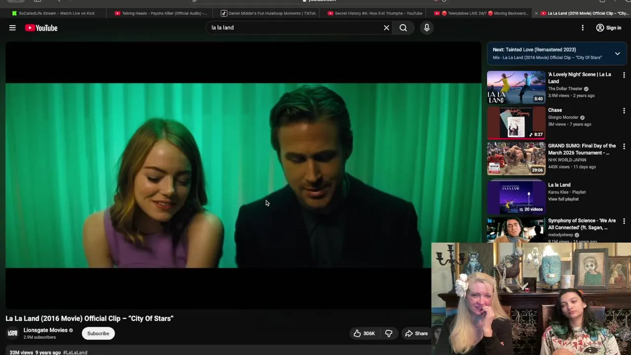Click melodysheep channel name

coord(561,235)
